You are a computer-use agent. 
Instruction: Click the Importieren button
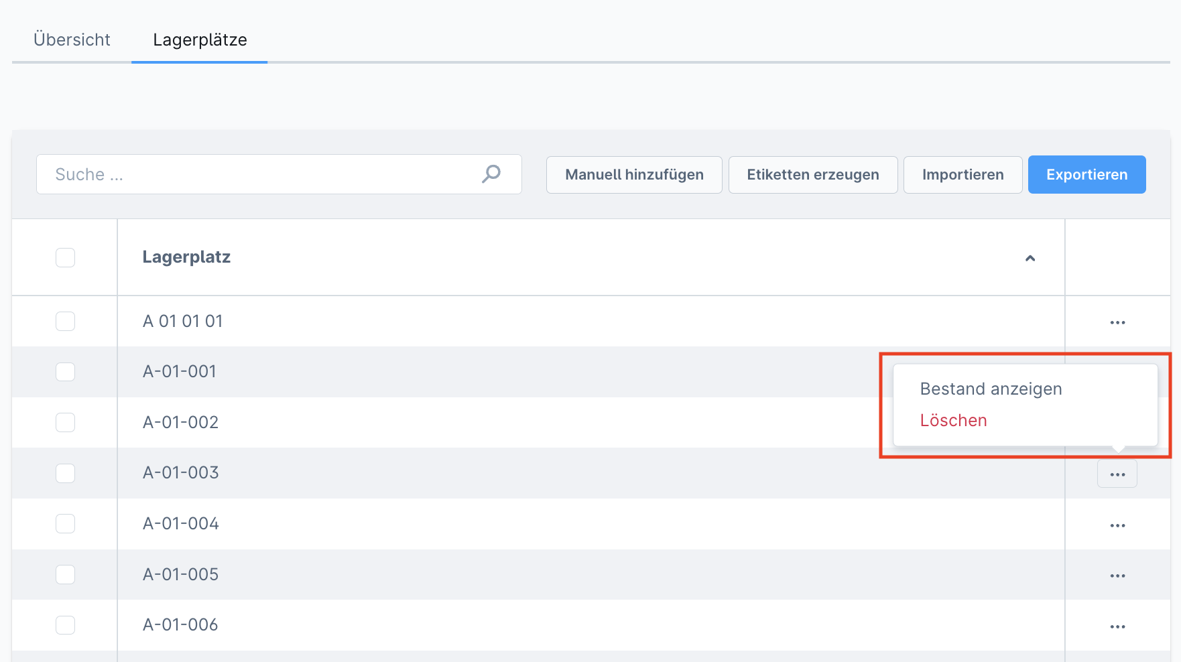[x=962, y=175]
